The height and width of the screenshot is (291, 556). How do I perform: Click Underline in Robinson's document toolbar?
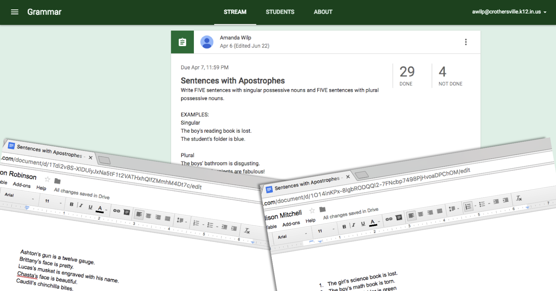click(90, 207)
